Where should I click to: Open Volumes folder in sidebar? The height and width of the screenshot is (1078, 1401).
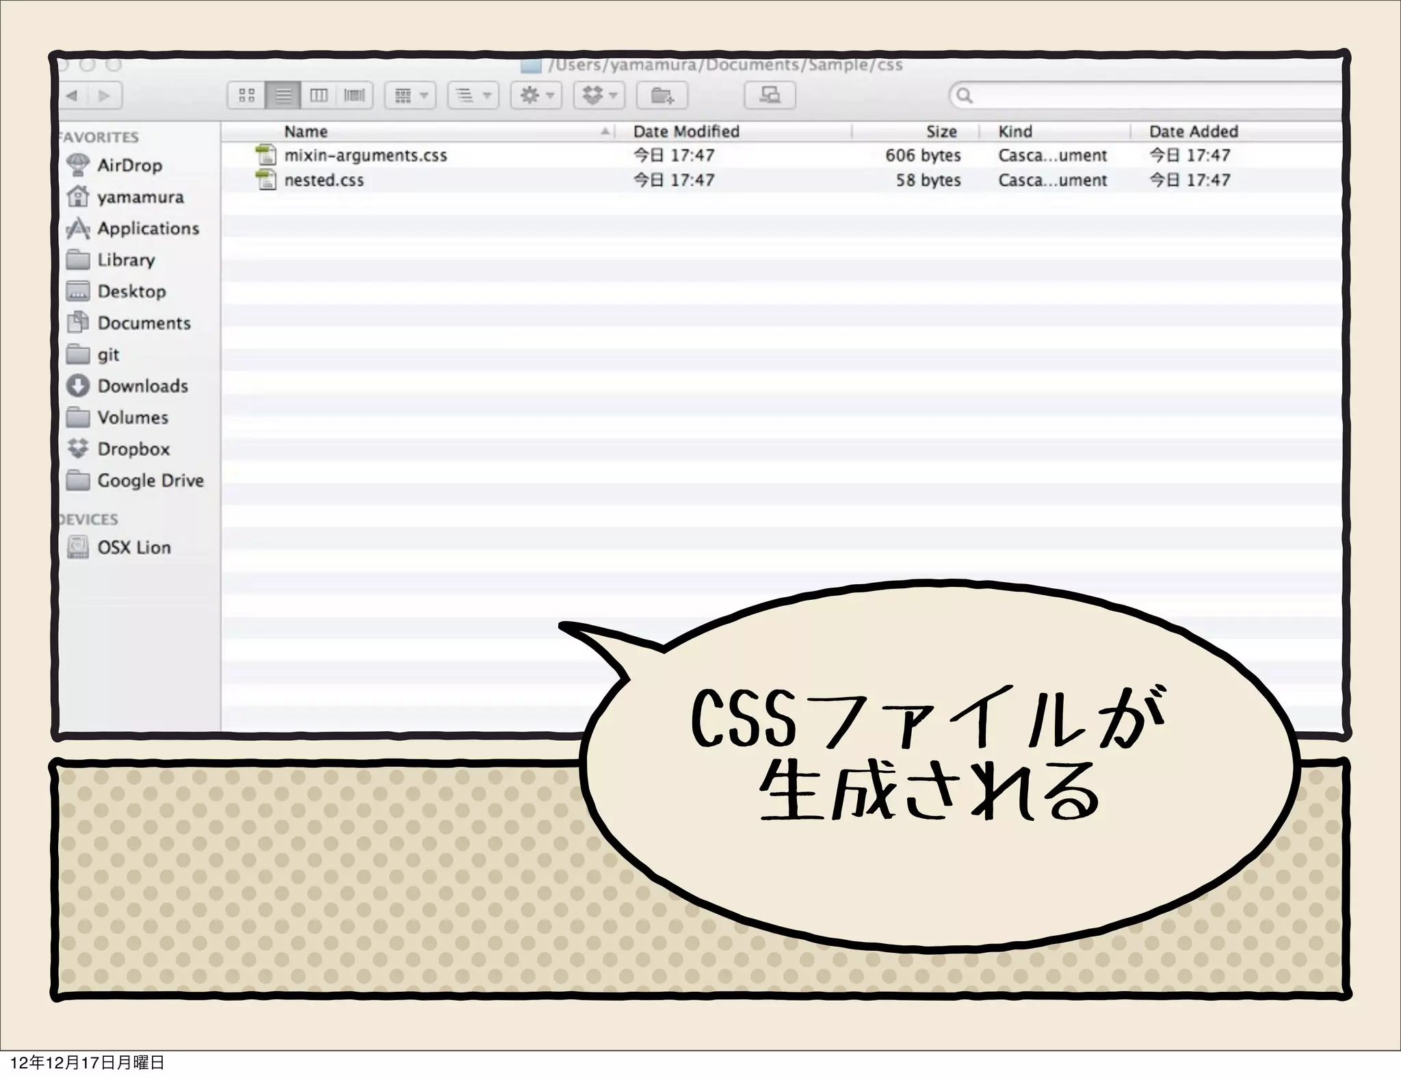coord(133,417)
